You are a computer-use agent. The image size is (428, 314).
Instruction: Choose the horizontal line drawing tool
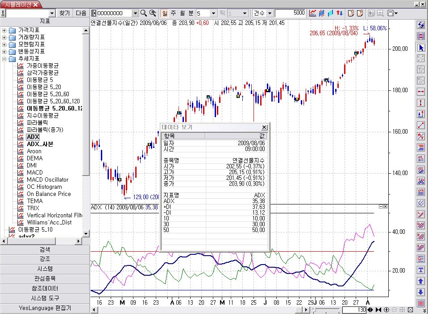pos(420,91)
